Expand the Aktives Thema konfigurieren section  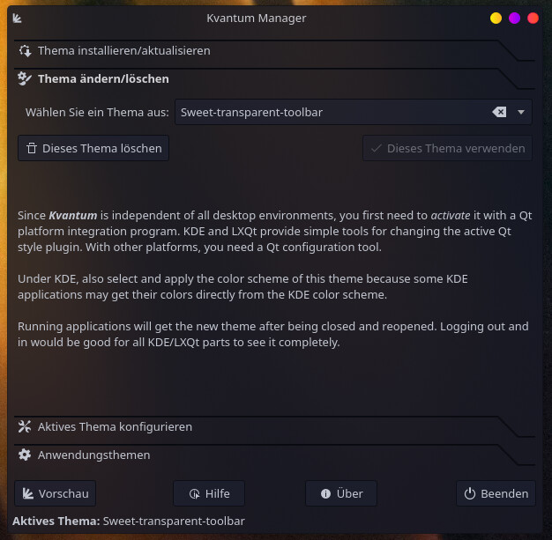point(115,427)
